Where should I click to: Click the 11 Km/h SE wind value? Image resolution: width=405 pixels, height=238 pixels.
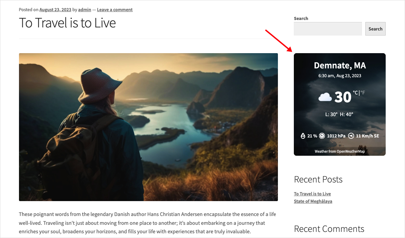tap(367, 136)
